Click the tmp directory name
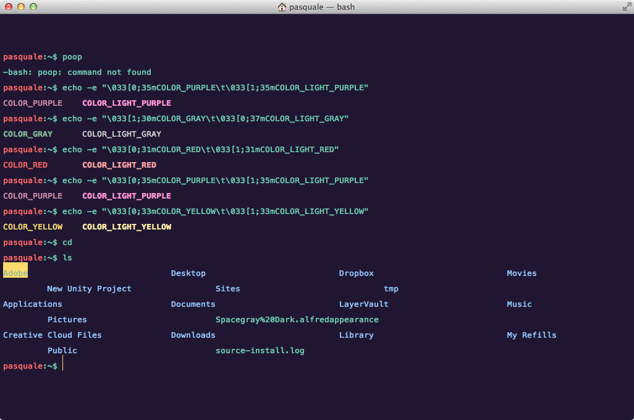The width and height of the screenshot is (634, 420). (391, 289)
